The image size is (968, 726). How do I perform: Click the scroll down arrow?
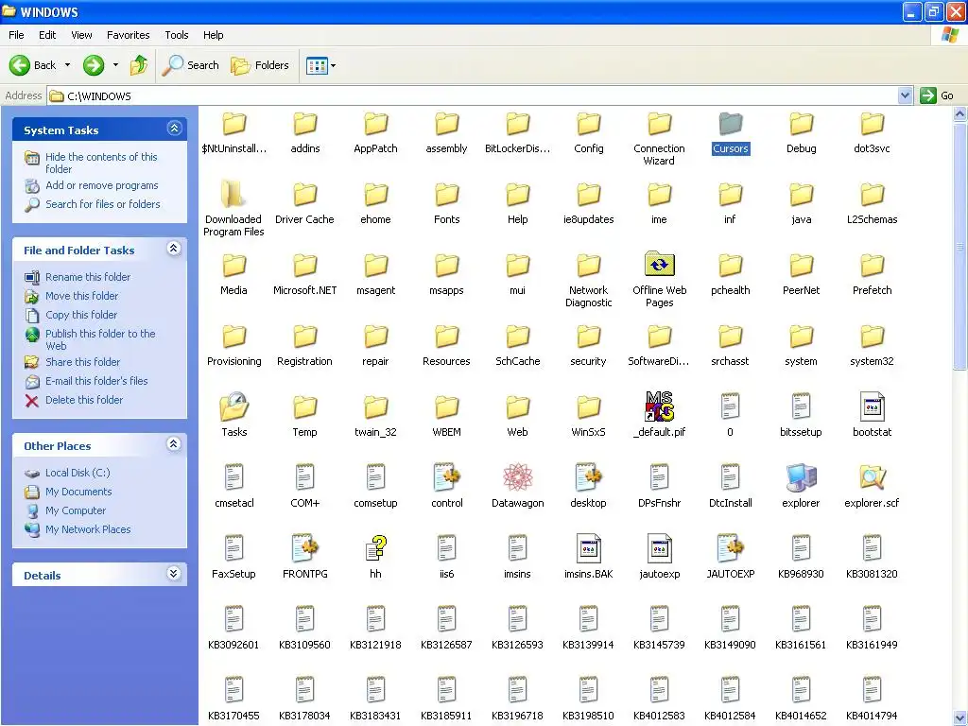pos(960,718)
